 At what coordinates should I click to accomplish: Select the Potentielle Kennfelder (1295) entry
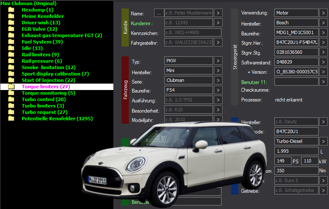57,119
